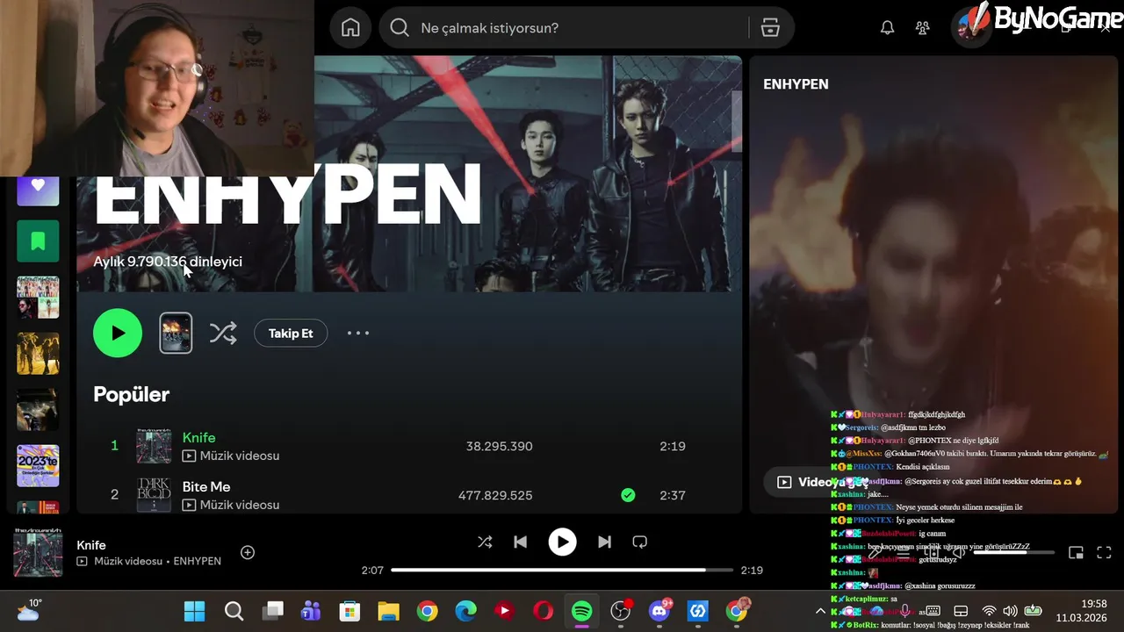Screen dimensions: 1124x632
Task: Adjust the Spotify volume slider
Action: point(1014,552)
